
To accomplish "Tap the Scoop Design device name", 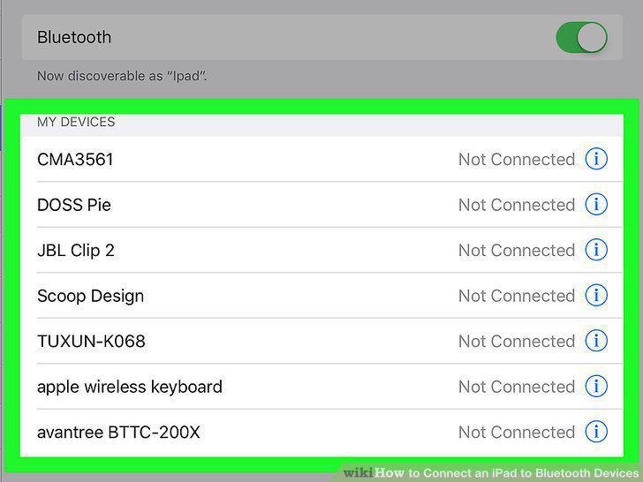I will [x=91, y=296].
